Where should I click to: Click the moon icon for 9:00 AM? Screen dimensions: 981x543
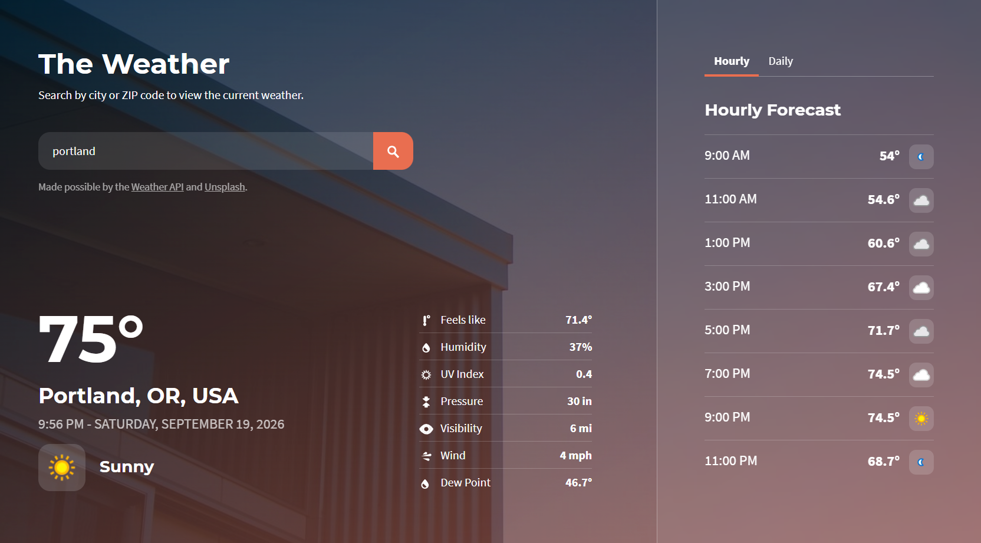pos(921,157)
